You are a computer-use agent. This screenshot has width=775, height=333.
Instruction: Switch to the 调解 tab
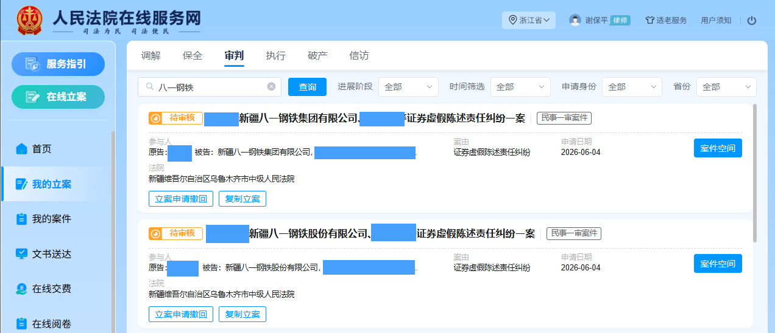pos(151,55)
